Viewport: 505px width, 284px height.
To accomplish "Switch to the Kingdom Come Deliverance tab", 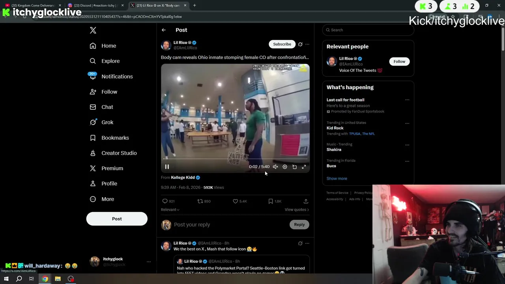I will click(x=34, y=6).
